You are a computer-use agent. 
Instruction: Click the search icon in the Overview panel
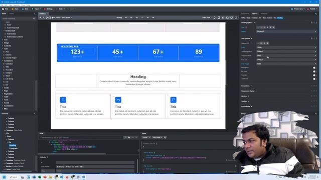(35, 113)
